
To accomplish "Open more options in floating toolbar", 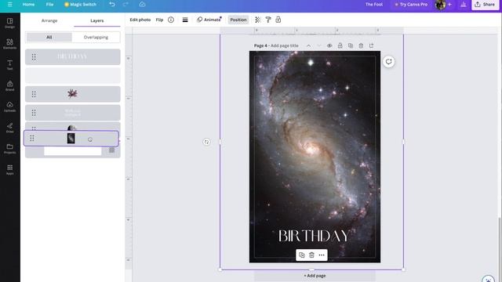I will pyautogui.click(x=322, y=255).
